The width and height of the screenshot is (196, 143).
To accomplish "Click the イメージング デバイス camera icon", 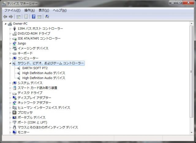I will (x=14, y=48).
